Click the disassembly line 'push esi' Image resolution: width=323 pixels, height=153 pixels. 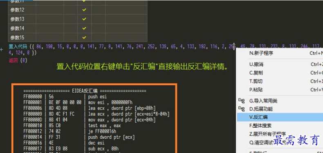(97, 96)
